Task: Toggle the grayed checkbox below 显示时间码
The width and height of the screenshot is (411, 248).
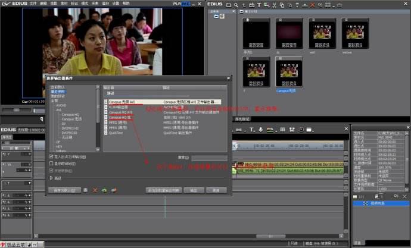Action: coord(51,169)
